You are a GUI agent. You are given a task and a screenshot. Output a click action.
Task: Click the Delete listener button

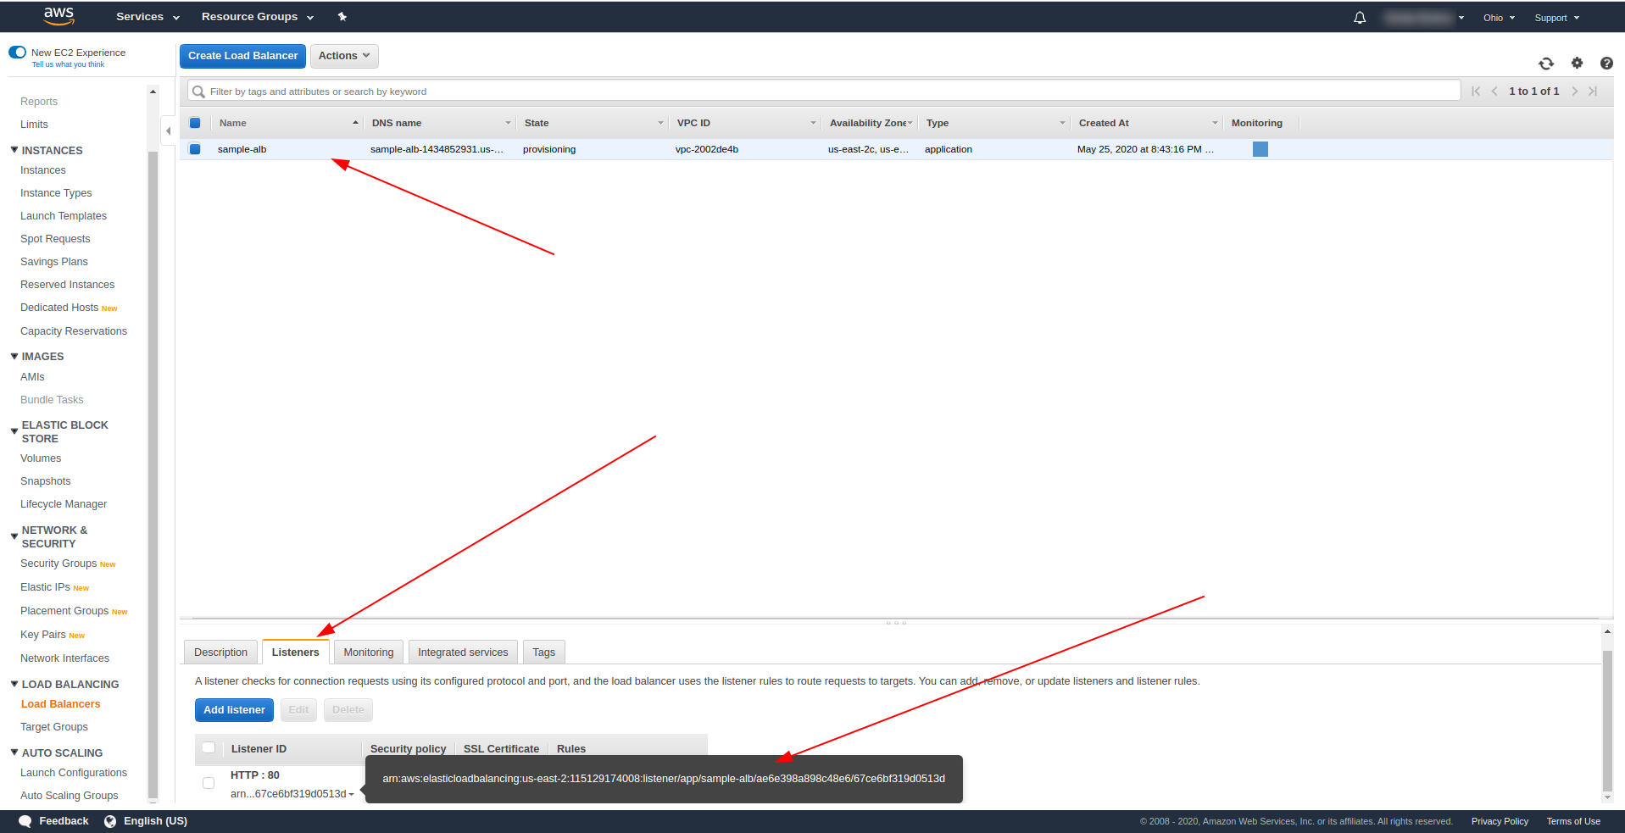[x=348, y=710]
